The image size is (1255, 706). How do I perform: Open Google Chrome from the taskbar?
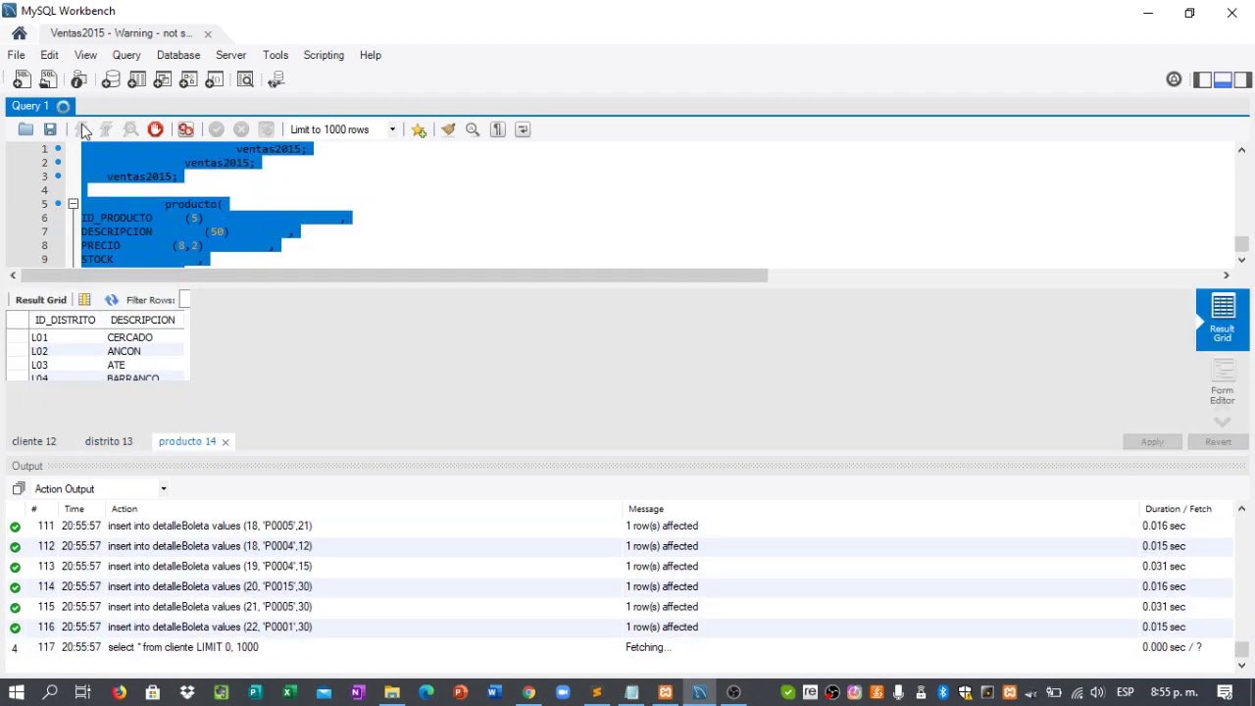coord(528,692)
